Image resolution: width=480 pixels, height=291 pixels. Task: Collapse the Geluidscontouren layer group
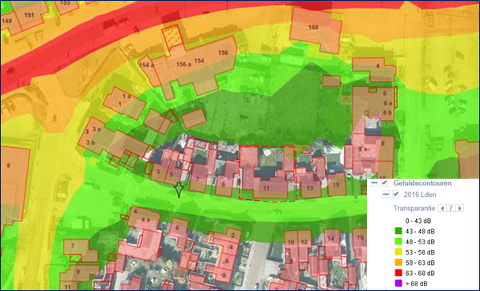[x=374, y=183]
